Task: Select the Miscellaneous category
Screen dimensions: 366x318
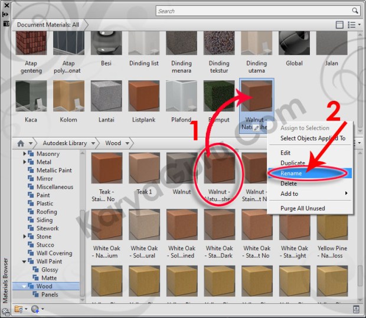Action: pos(55,187)
